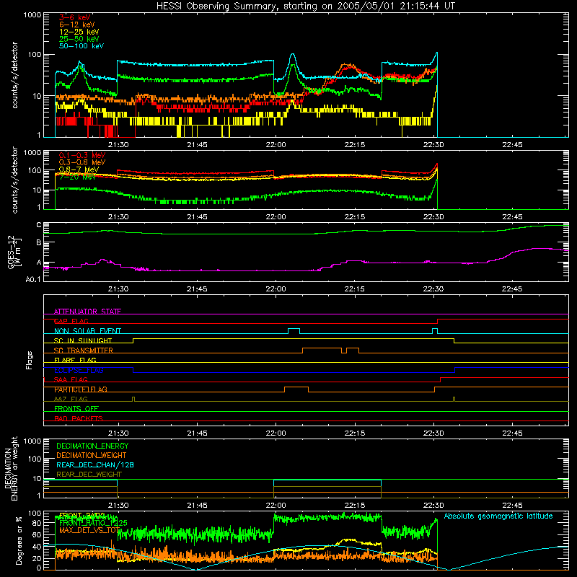Click the 22:15 tick under the Flags panel

pos(355,433)
